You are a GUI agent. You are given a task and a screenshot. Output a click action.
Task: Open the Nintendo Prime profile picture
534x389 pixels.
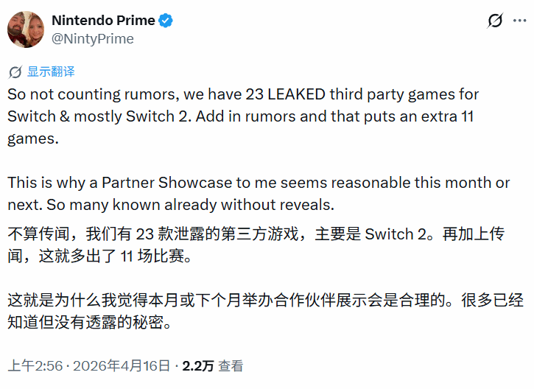tap(24, 29)
